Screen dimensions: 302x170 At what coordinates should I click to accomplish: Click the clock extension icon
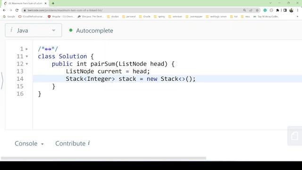(x=271, y=10)
